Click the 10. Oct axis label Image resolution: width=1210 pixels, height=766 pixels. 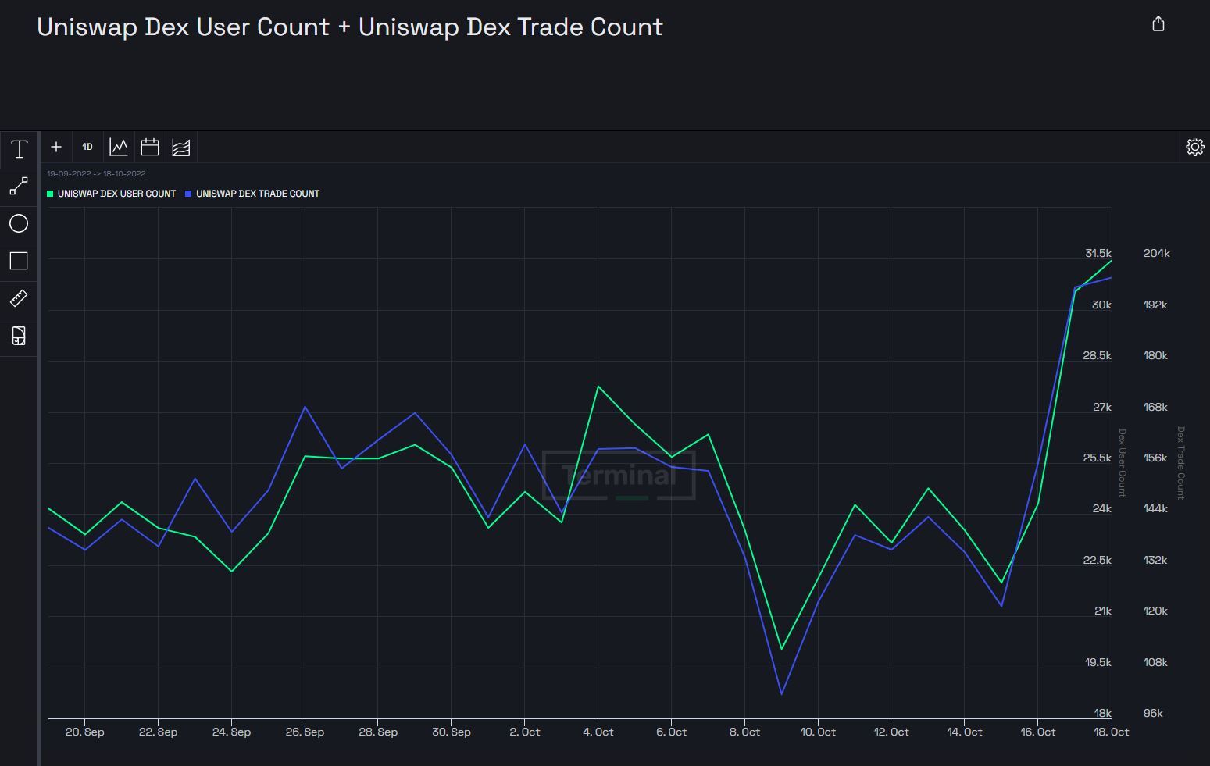coord(818,732)
